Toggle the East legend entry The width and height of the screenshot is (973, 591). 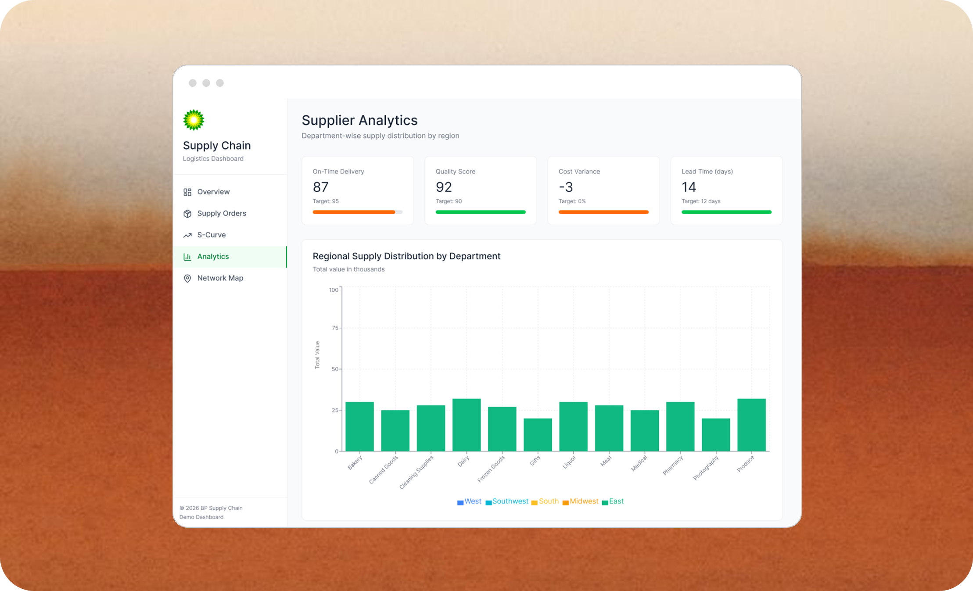coord(613,501)
